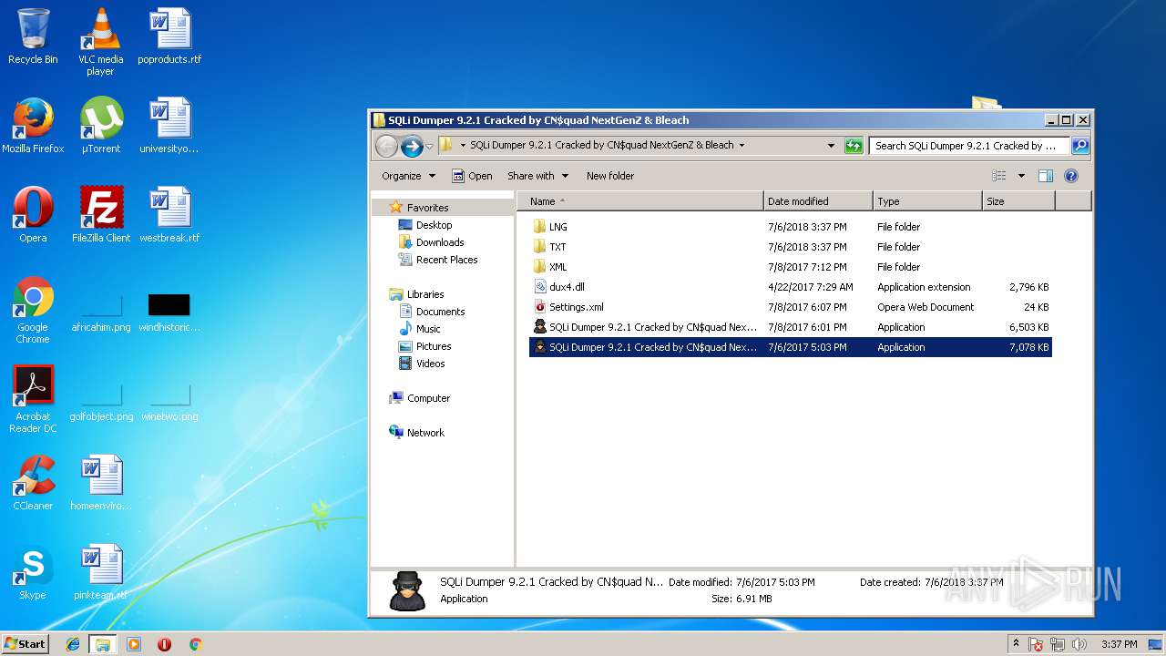Image resolution: width=1166 pixels, height=656 pixels.
Task: Select the 6,503 KB SQLi Dumper application
Action: point(790,327)
